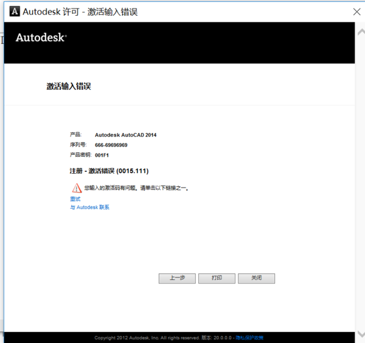Click the 您输入的激活码有问题 warning message

pos(136,188)
